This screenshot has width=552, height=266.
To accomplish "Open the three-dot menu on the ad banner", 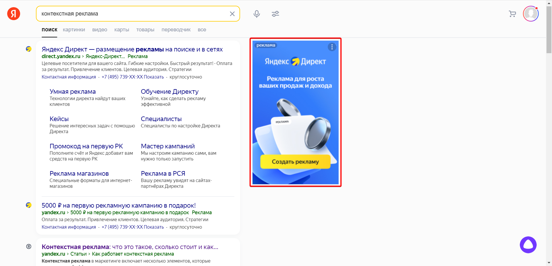I will (x=332, y=47).
